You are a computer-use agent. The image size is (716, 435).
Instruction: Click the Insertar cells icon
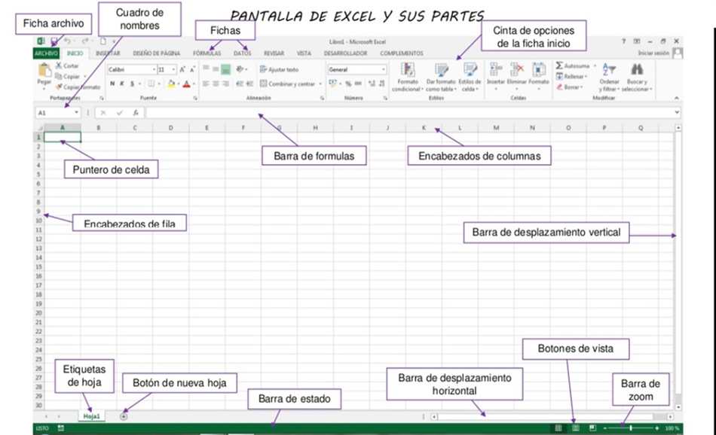click(496, 70)
